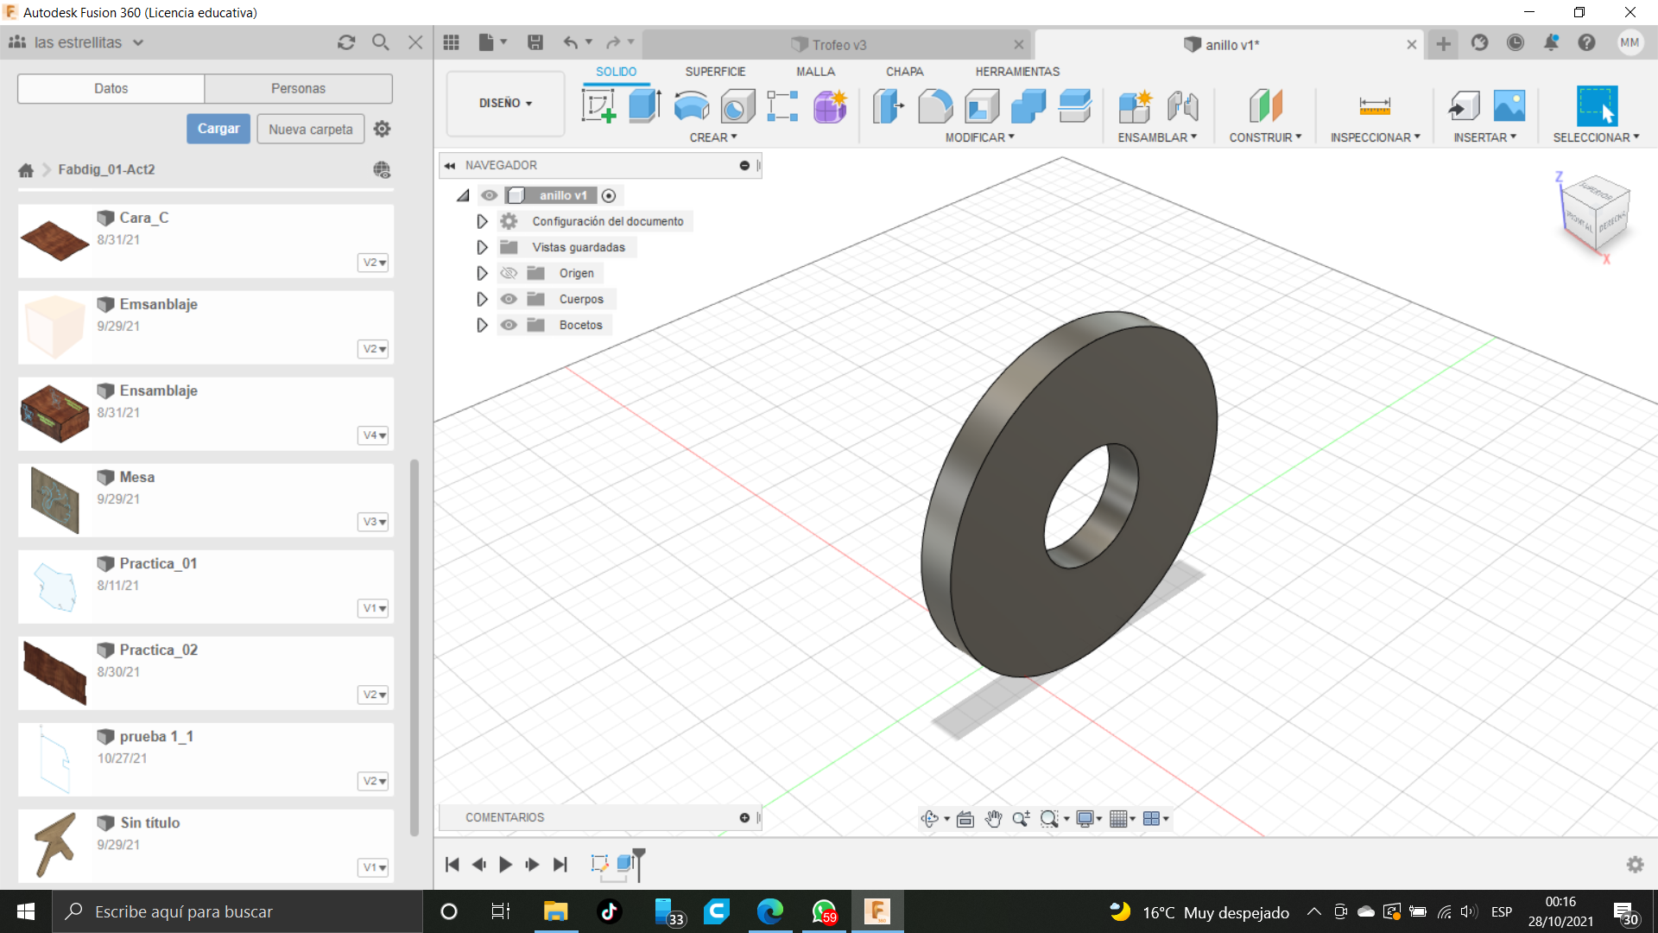Click the Shell tool icon
This screenshot has width=1658, height=933.
click(x=982, y=106)
